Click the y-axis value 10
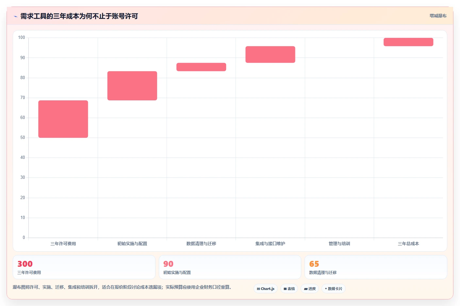The width and height of the screenshot is (460, 306). pos(23,217)
